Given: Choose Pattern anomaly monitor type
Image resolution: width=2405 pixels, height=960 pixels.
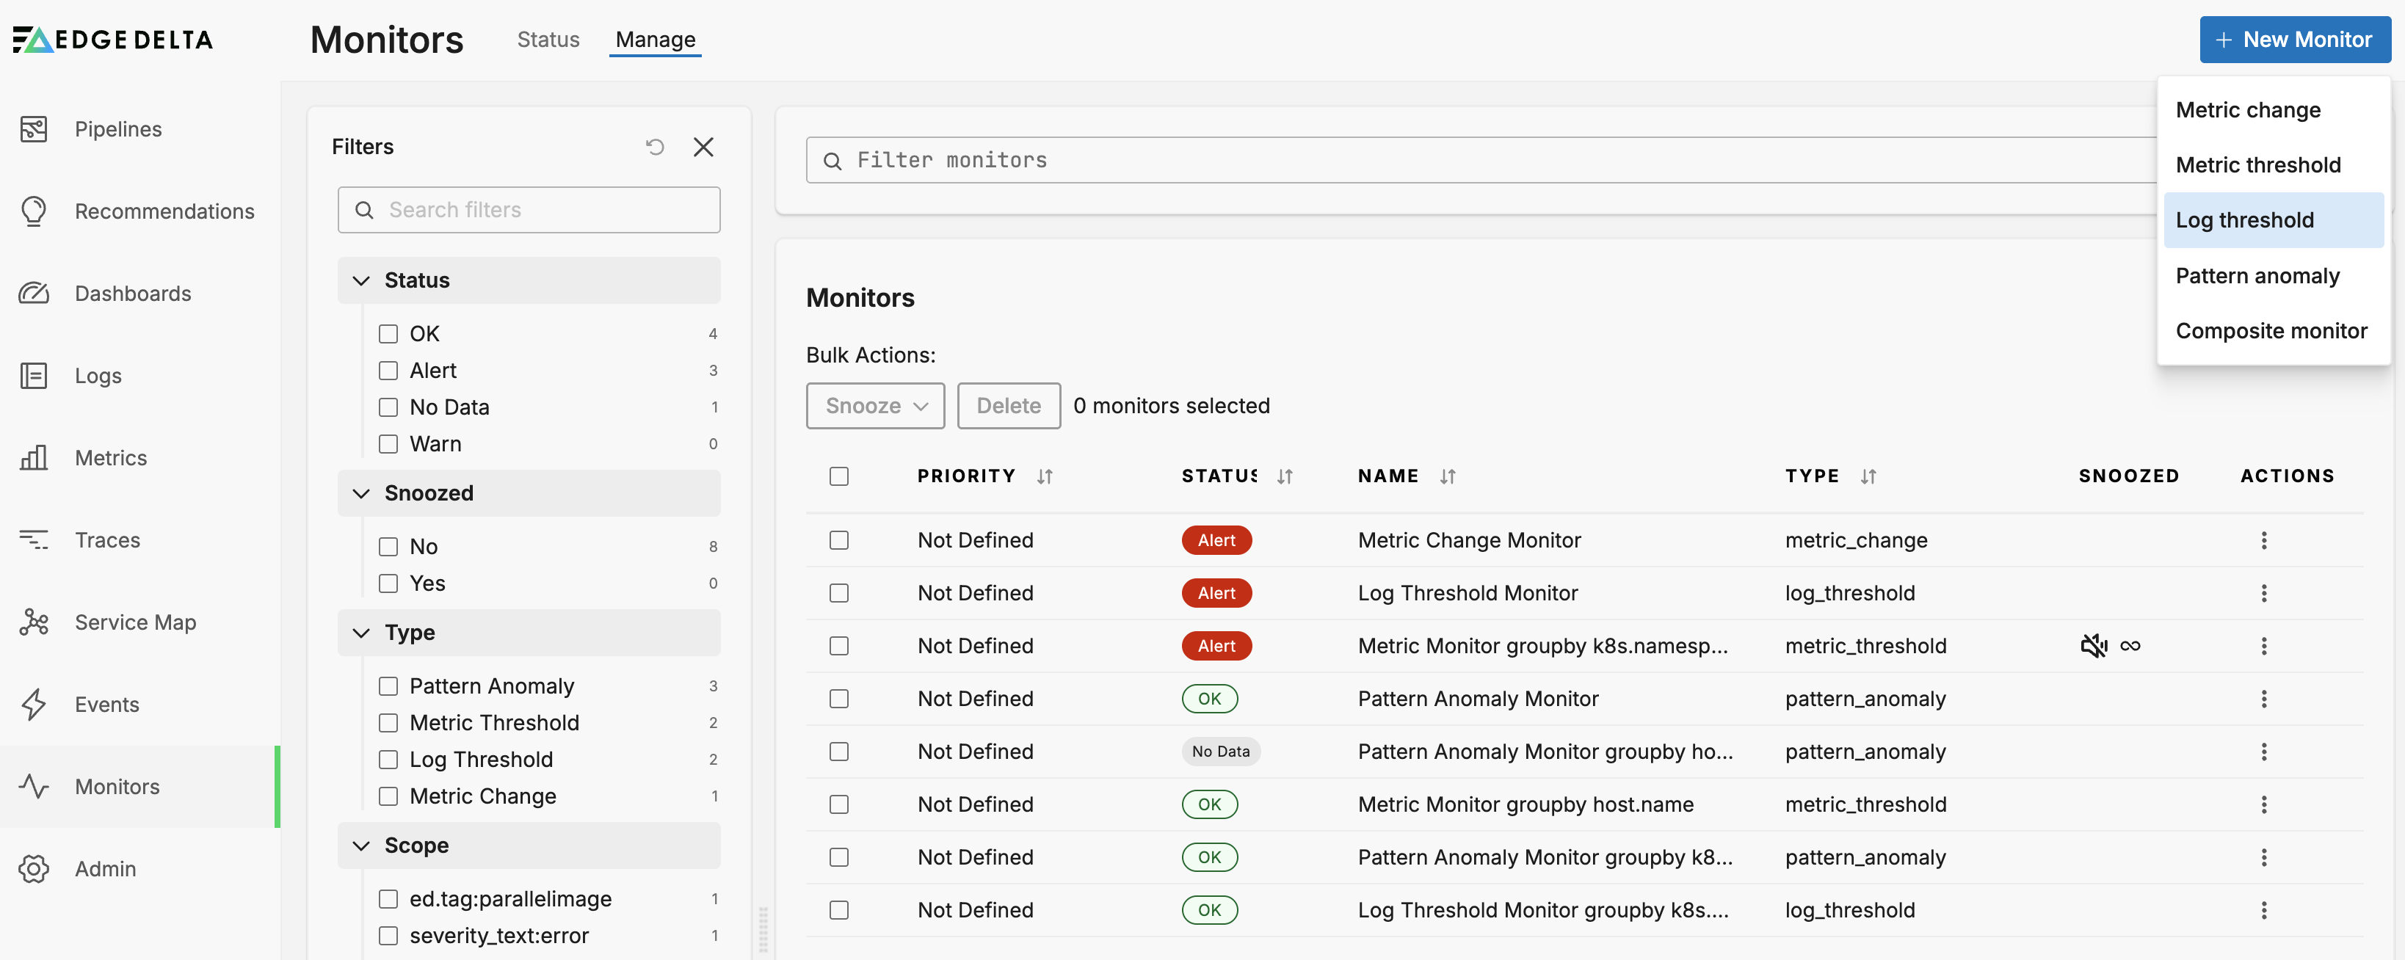Looking at the screenshot, I should pyautogui.click(x=2274, y=275).
